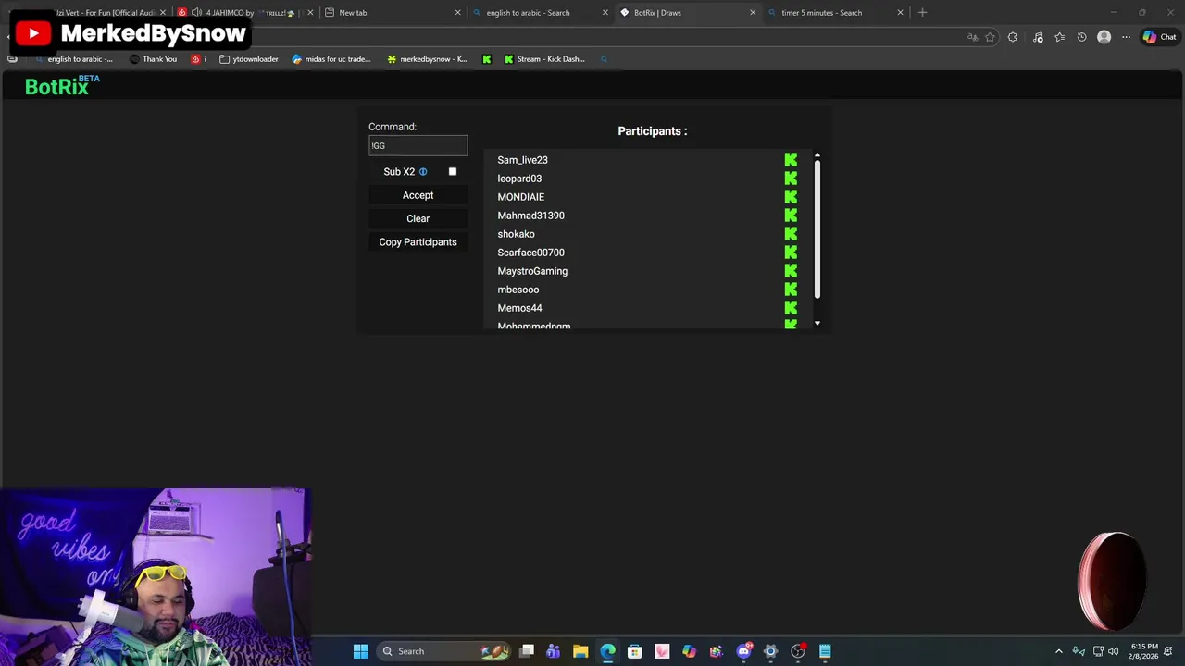Open a new browser tab with plus

click(x=922, y=13)
